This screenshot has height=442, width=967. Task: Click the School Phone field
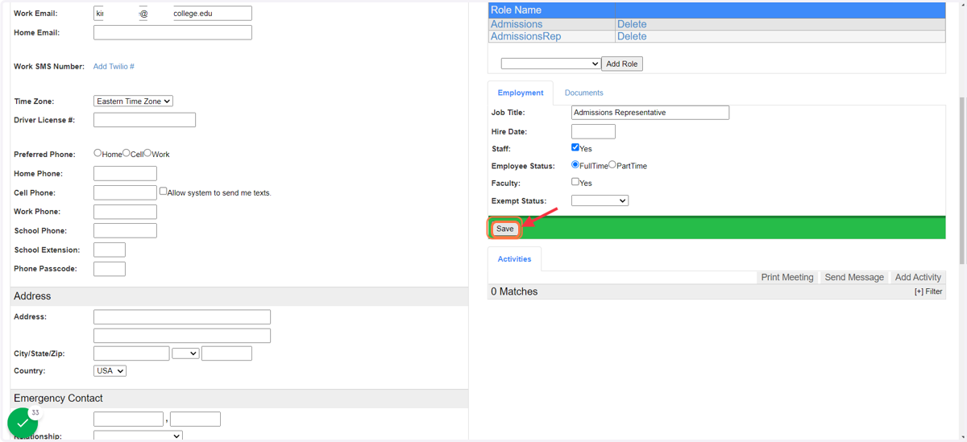pos(125,230)
